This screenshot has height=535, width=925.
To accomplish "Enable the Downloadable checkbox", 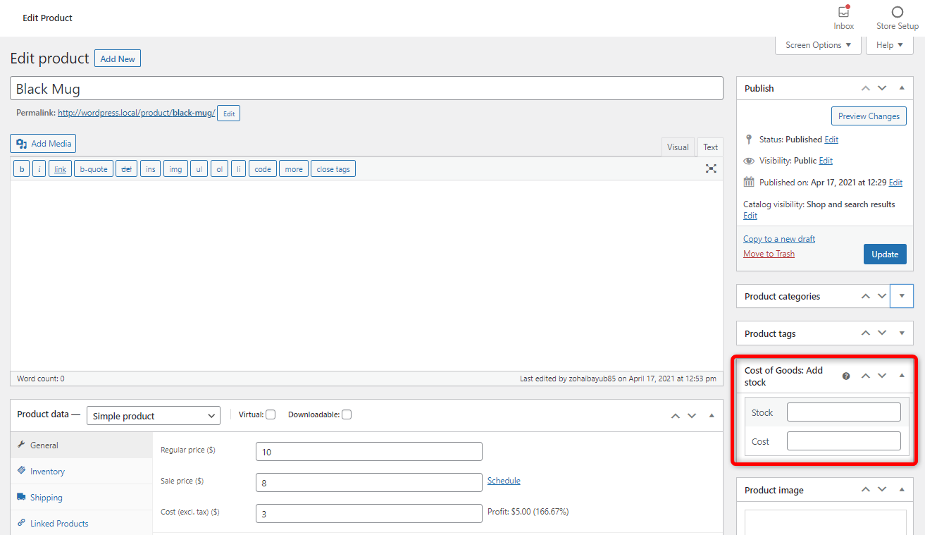I will [x=347, y=414].
